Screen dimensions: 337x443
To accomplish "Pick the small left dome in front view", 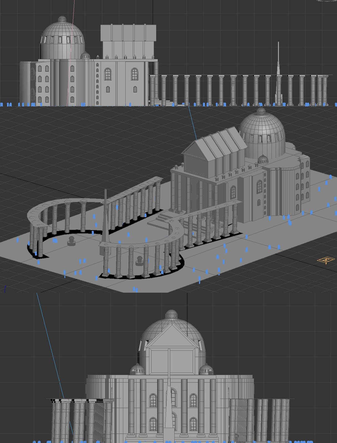I will [x=137, y=370].
